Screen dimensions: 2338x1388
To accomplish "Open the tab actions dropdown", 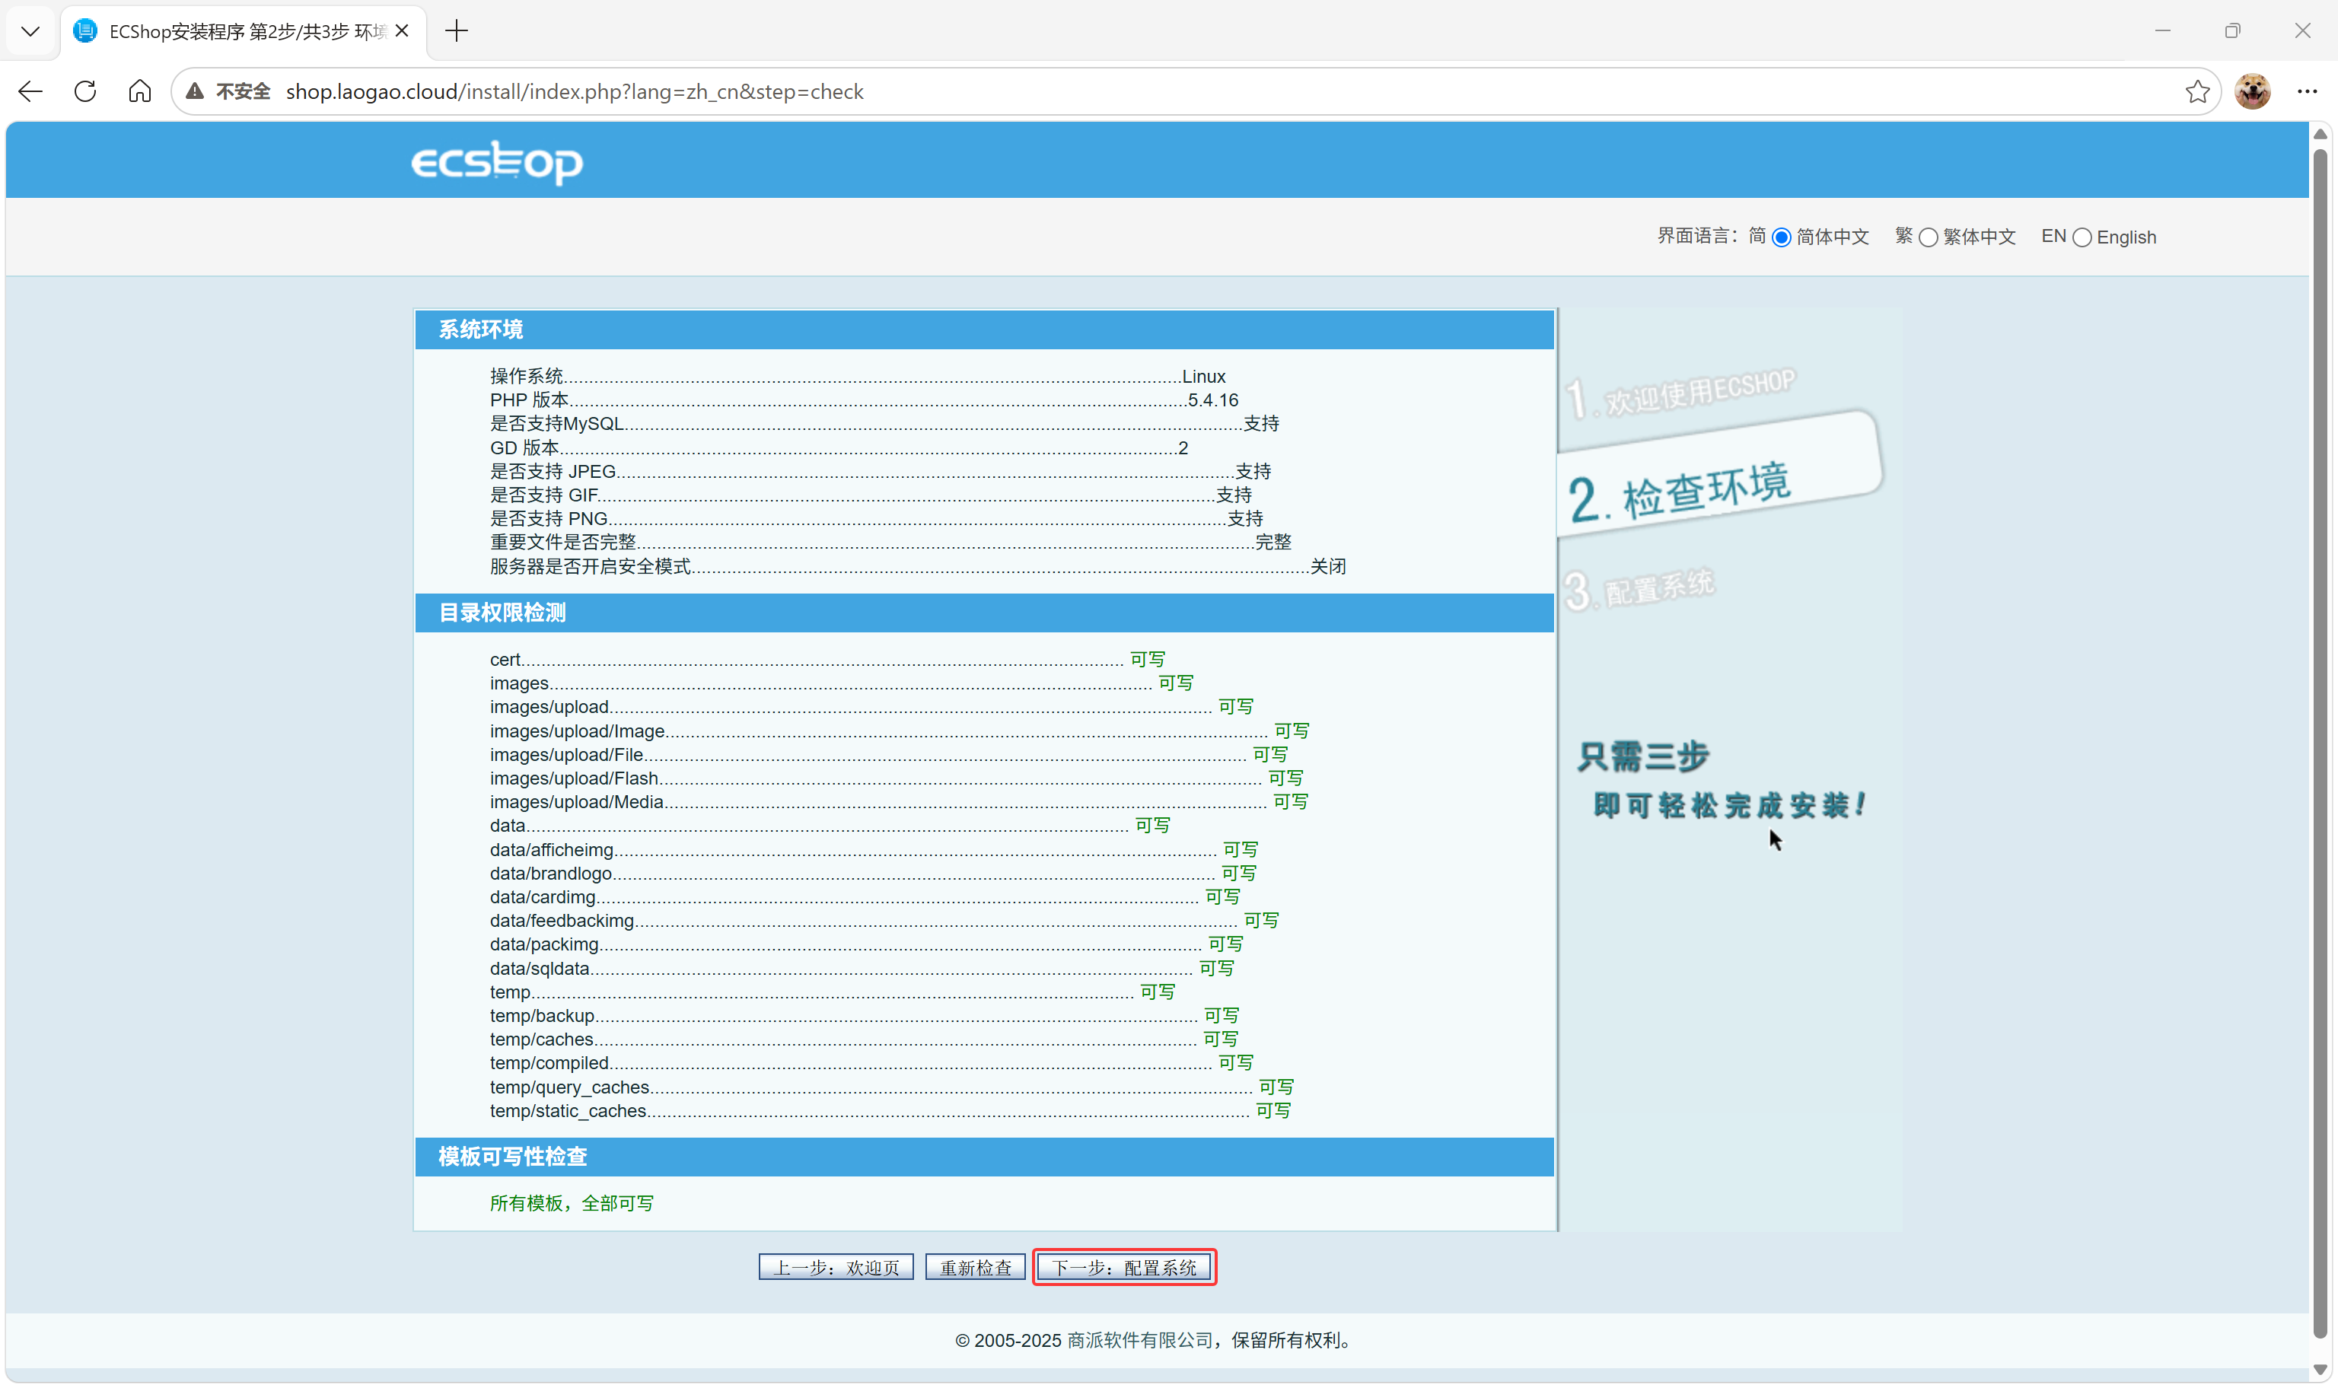I will pyautogui.click(x=30, y=31).
